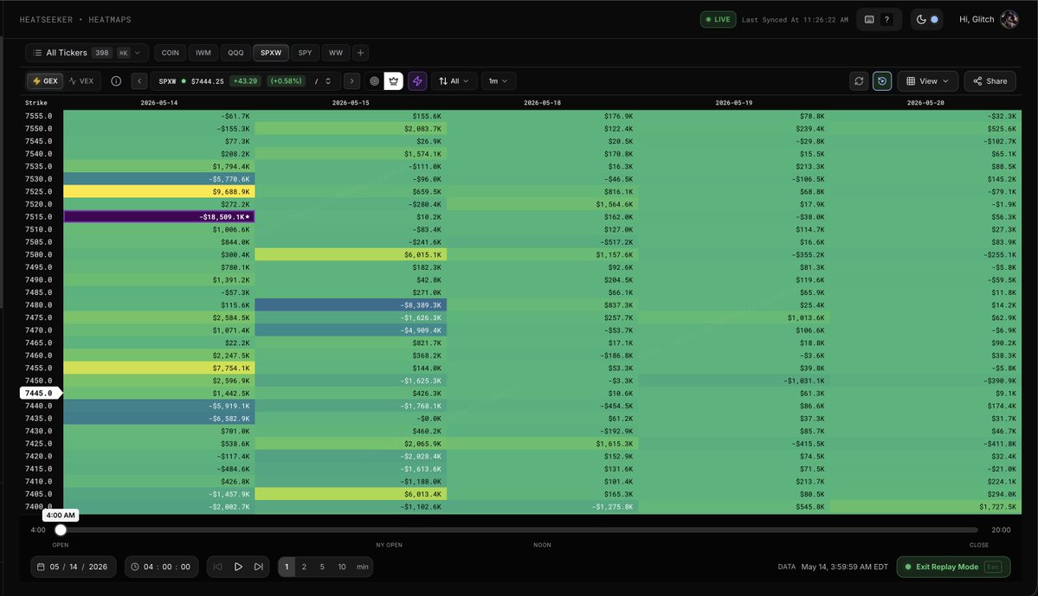Click the green LIVE status badge
This screenshot has height=596, width=1038.
tap(719, 20)
